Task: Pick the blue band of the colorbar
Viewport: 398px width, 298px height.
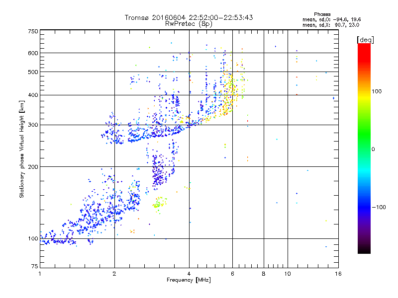Action: pos(364,204)
